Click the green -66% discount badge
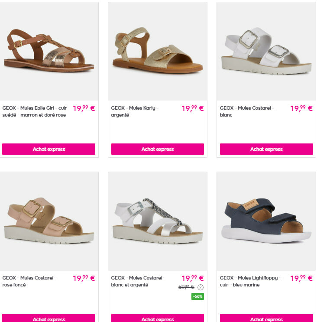Image resolution: width=317 pixels, height=322 pixels. coord(197,296)
